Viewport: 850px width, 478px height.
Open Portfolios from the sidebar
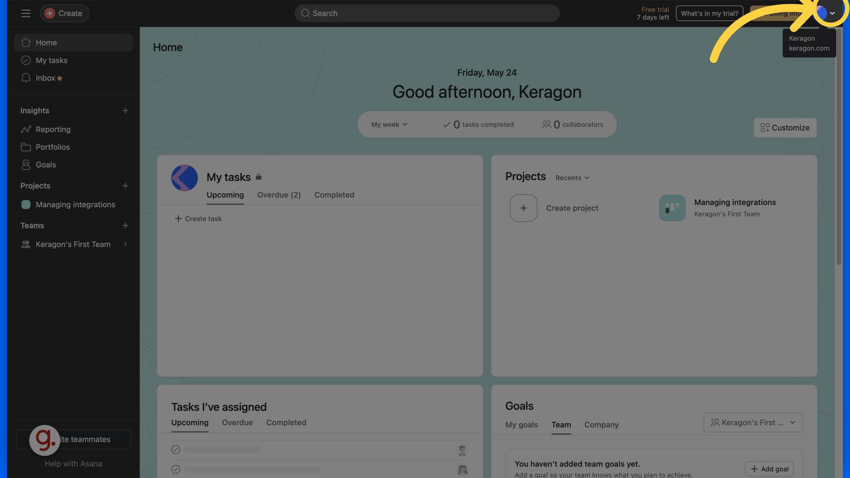click(x=52, y=147)
